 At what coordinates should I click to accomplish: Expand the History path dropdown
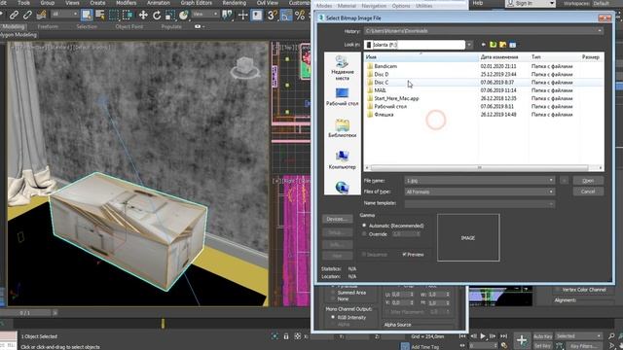tap(600, 31)
